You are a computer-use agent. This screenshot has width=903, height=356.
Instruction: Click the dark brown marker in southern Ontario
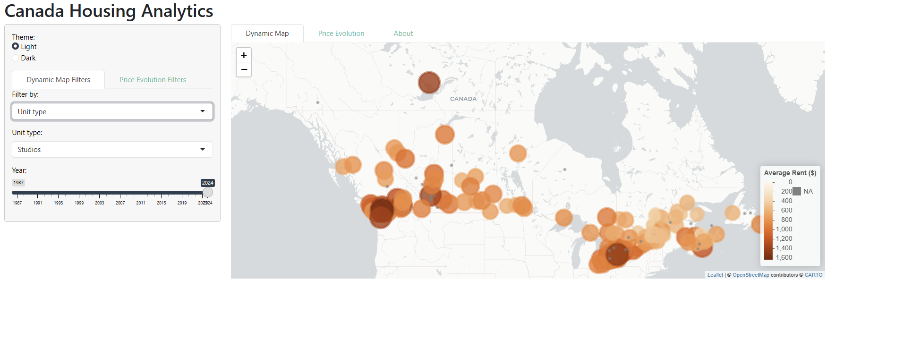tap(617, 253)
